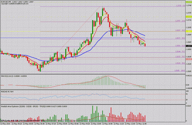Click the 12 May 08:00 time label
This screenshot has height=125, width=192.
point(62,124)
